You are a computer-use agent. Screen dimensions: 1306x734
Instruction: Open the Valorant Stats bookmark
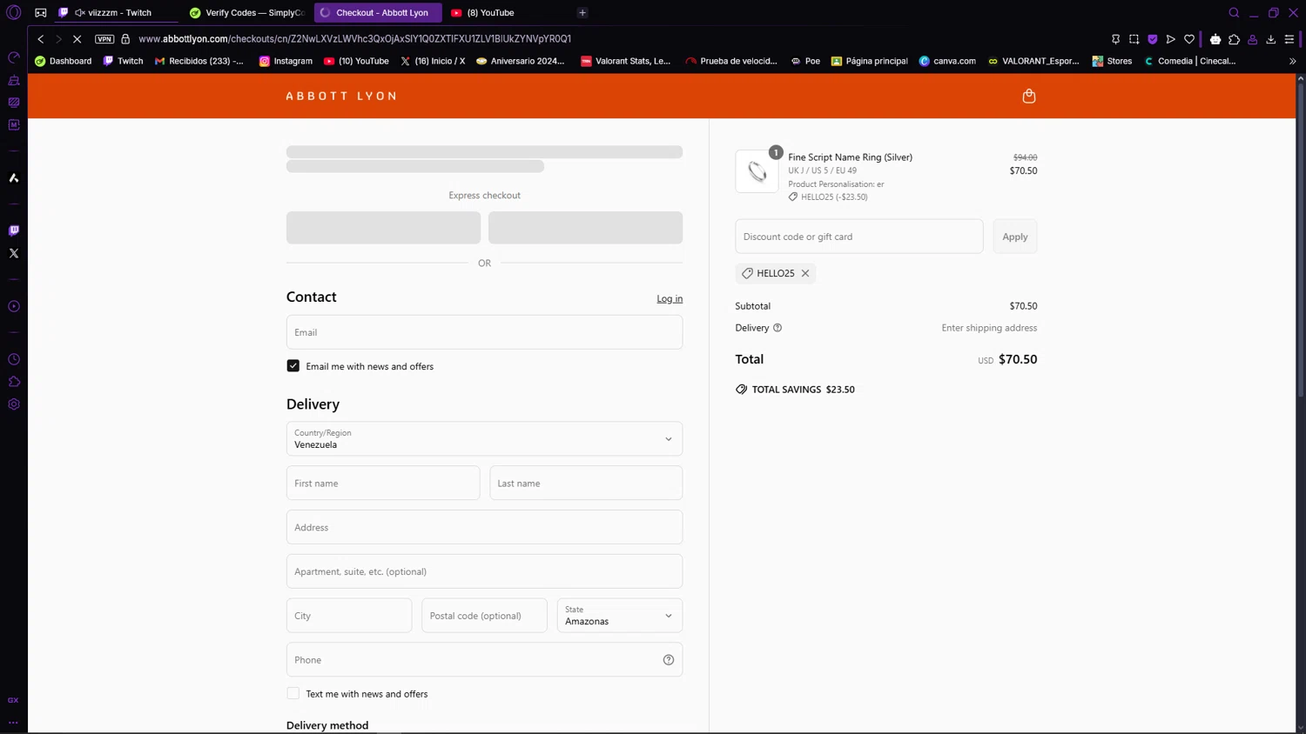tap(625, 61)
